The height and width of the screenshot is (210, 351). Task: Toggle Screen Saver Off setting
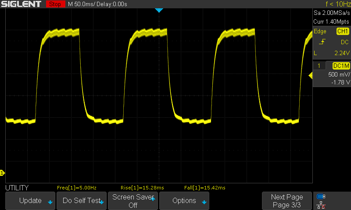click(133, 201)
